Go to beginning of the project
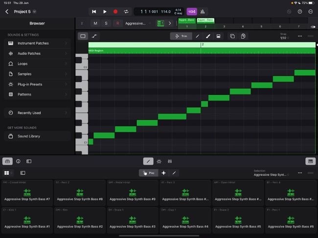The height and width of the screenshot is (238, 318). click(x=94, y=11)
